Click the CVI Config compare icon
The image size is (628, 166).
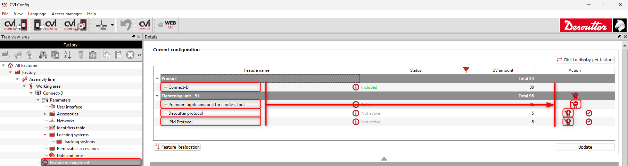(x=75, y=25)
